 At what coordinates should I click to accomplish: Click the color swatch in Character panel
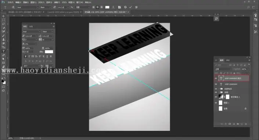tap(49, 52)
